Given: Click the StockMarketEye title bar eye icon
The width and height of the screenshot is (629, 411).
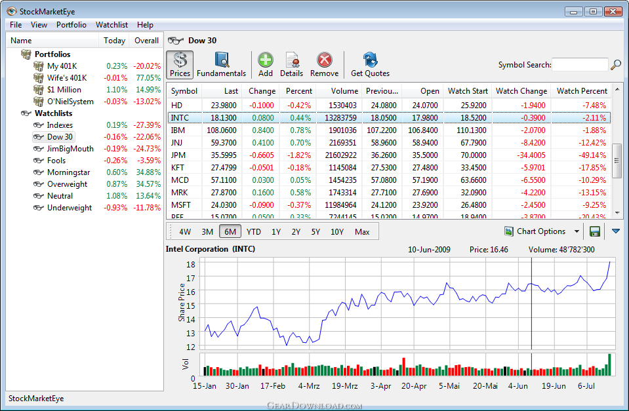Looking at the screenshot, I should (x=12, y=11).
